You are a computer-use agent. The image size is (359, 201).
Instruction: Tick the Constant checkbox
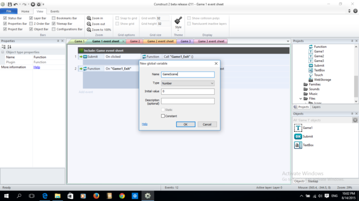[163, 116]
